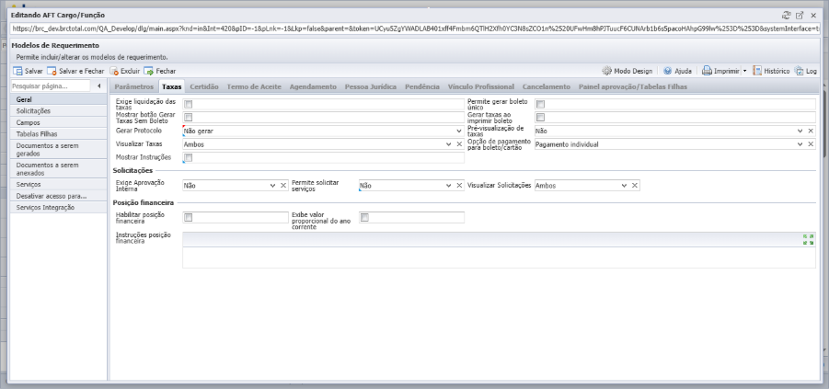Switch to Pessoa Jurídica tab

point(371,86)
